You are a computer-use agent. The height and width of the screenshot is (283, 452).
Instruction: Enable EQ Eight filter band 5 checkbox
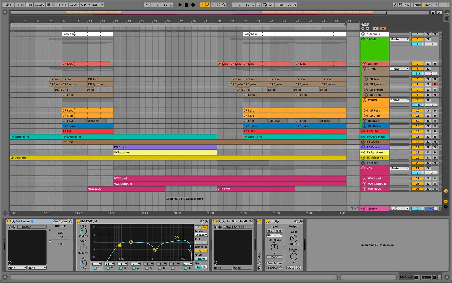tap(147, 268)
